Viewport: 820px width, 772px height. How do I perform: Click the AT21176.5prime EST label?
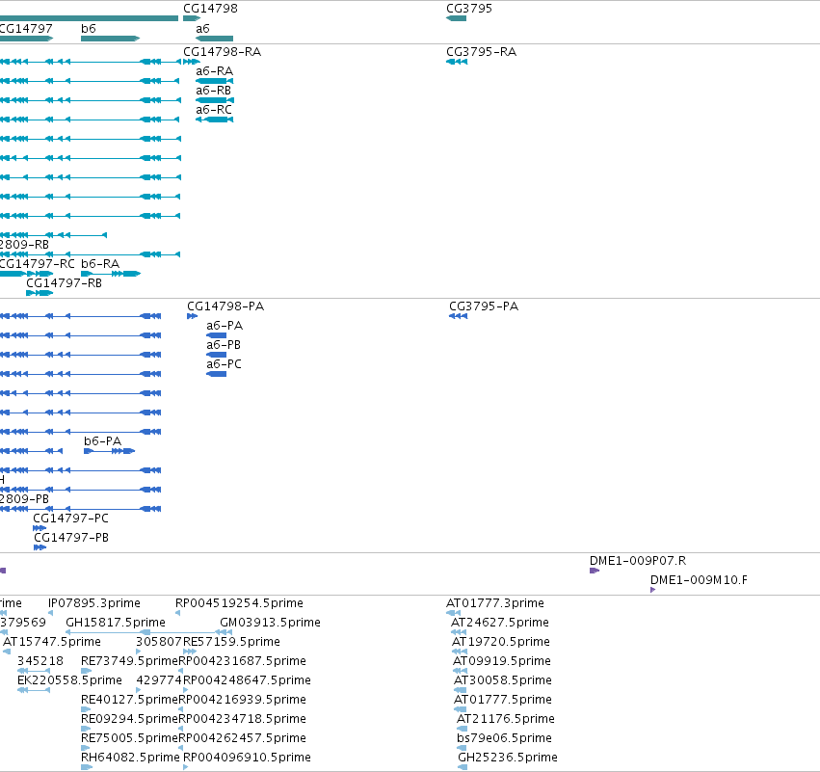[506, 719]
